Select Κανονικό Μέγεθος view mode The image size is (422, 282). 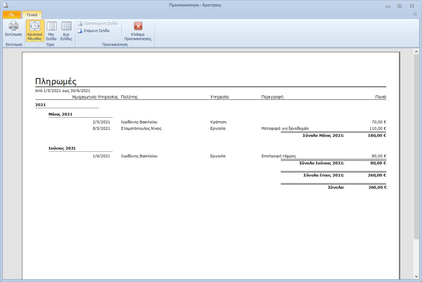pos(35,30)
